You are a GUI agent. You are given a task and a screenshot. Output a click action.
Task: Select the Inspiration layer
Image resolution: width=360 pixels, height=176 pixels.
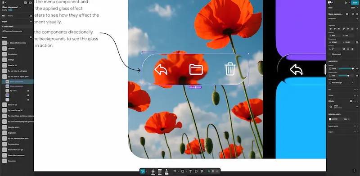12,133
